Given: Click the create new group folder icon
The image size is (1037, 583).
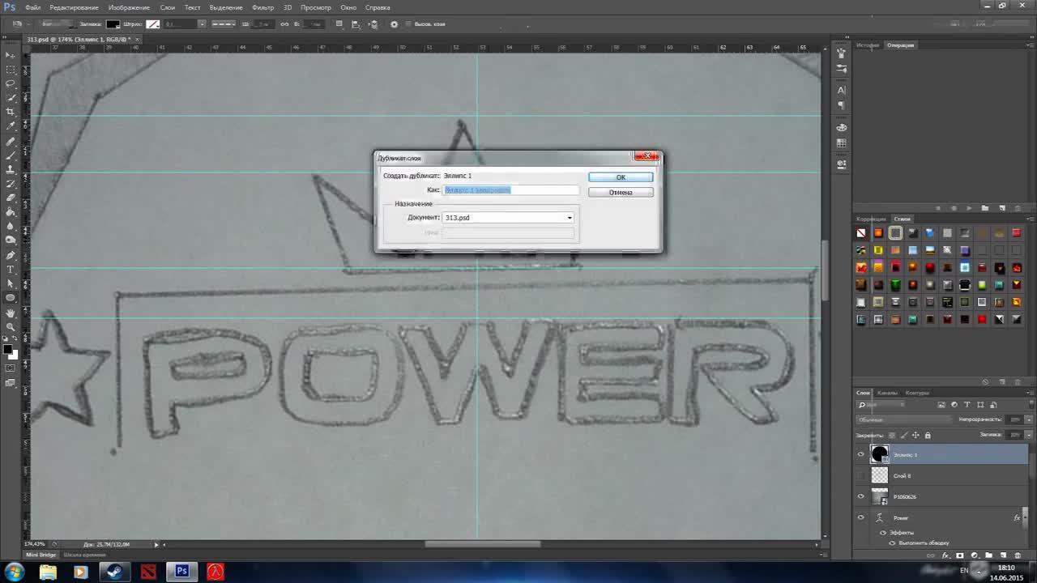Looking at the screenshot, I should pyautogui.click(x=988, y=555).
